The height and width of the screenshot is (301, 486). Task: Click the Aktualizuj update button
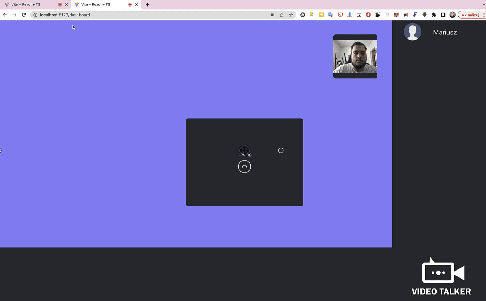pos(470,15)
